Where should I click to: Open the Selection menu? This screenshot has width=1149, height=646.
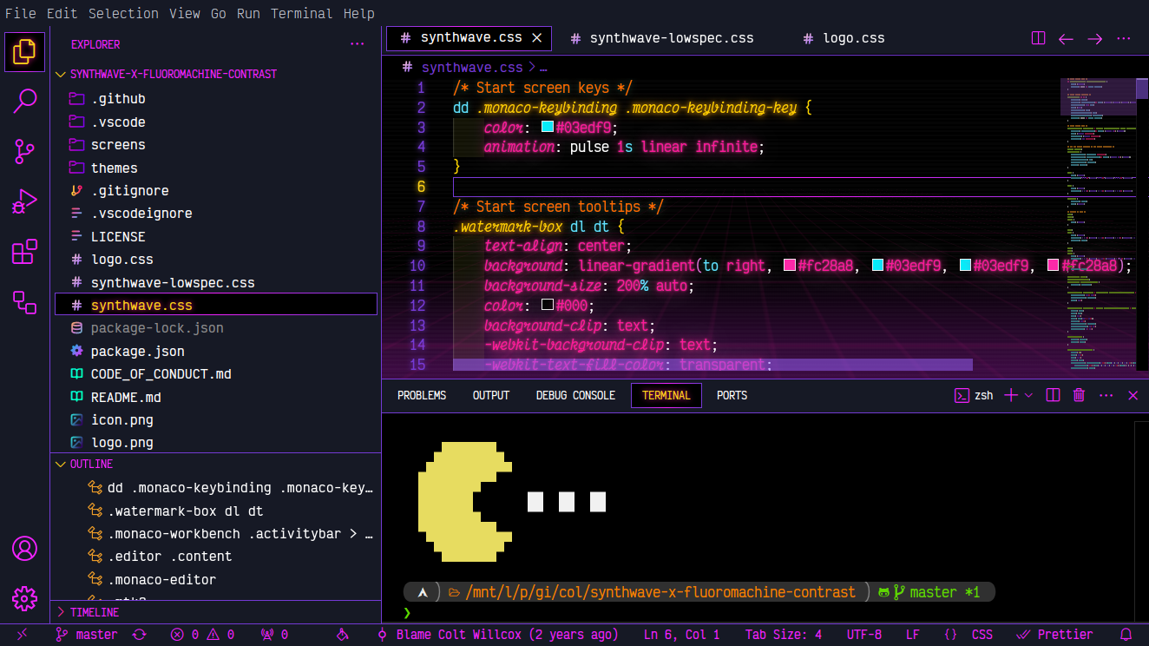[x=123, y=13]
